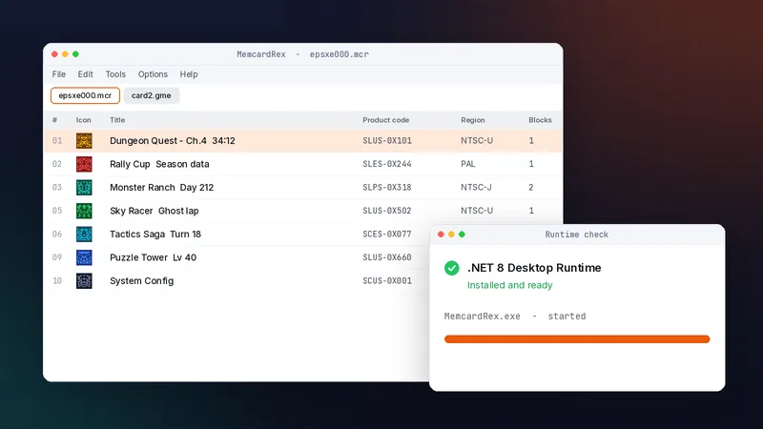This screenshot has height=429, width=763.
Task: Click '.NET 8 Desktop Runtime' heading
Action: pyautogui.click(x=534, y=268)
